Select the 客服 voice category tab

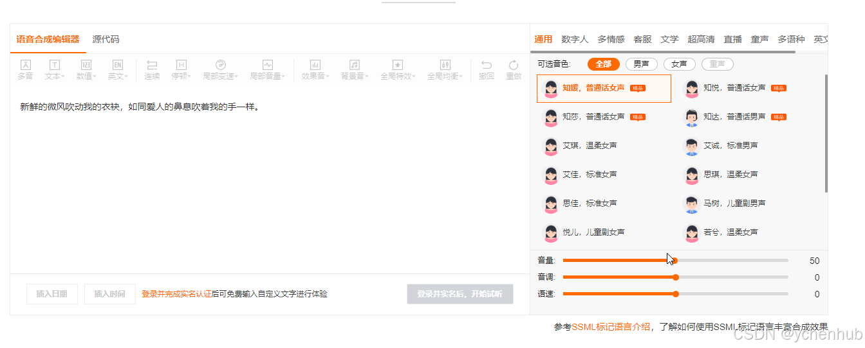tap(642, 39)
